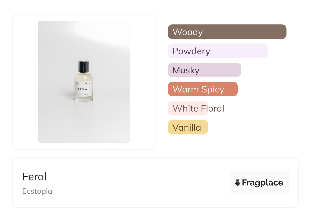The width and height of the screenshot is (311, 220).
Task: Click the Fragplace perfume bottle logo icon
Action: click(238, 183)
